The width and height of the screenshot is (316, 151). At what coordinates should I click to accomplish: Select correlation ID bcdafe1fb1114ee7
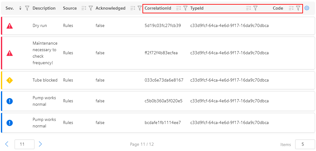point(163,122)
